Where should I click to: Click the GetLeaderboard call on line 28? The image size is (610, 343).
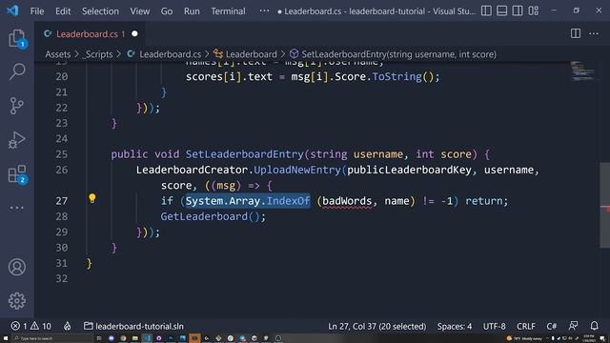coord(204,216)
